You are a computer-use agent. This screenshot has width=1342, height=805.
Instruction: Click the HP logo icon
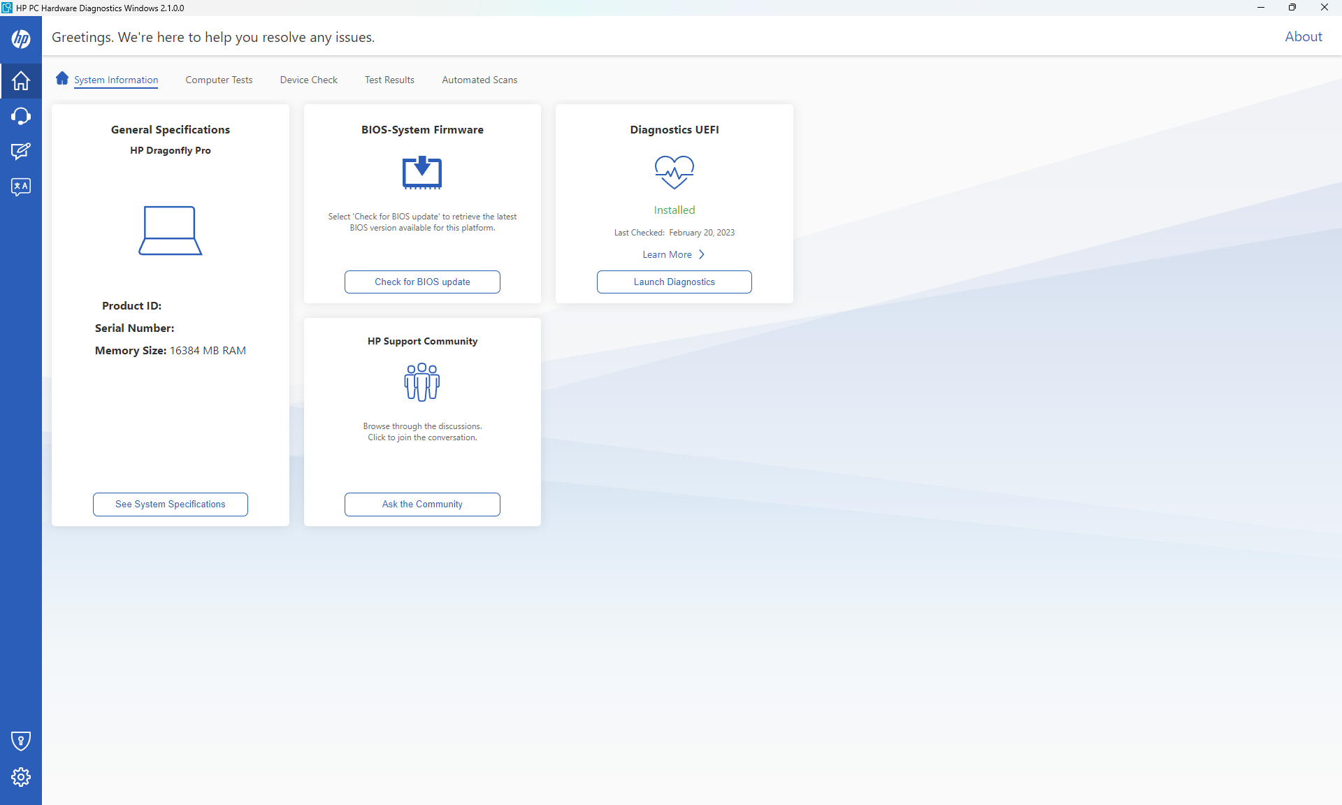pos(21,39)
